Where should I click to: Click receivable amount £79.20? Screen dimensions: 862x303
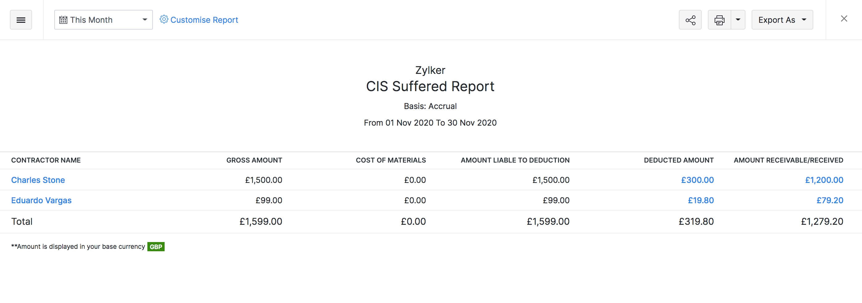[830, 200]
